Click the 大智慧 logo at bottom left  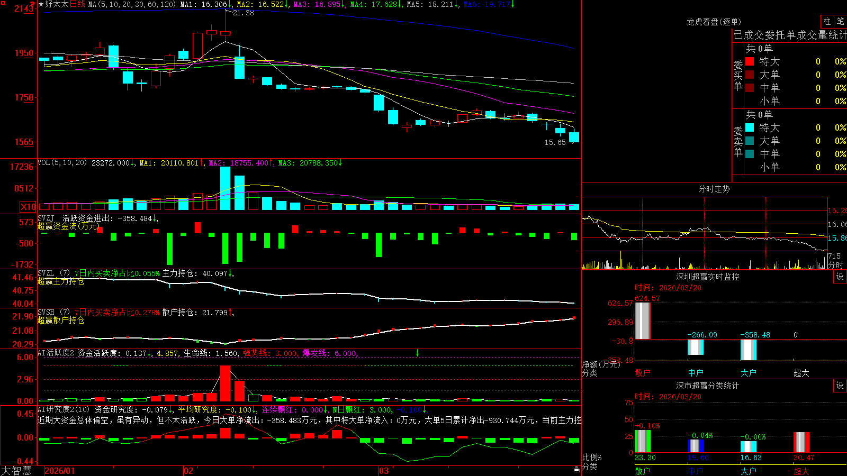pos(16,471)
